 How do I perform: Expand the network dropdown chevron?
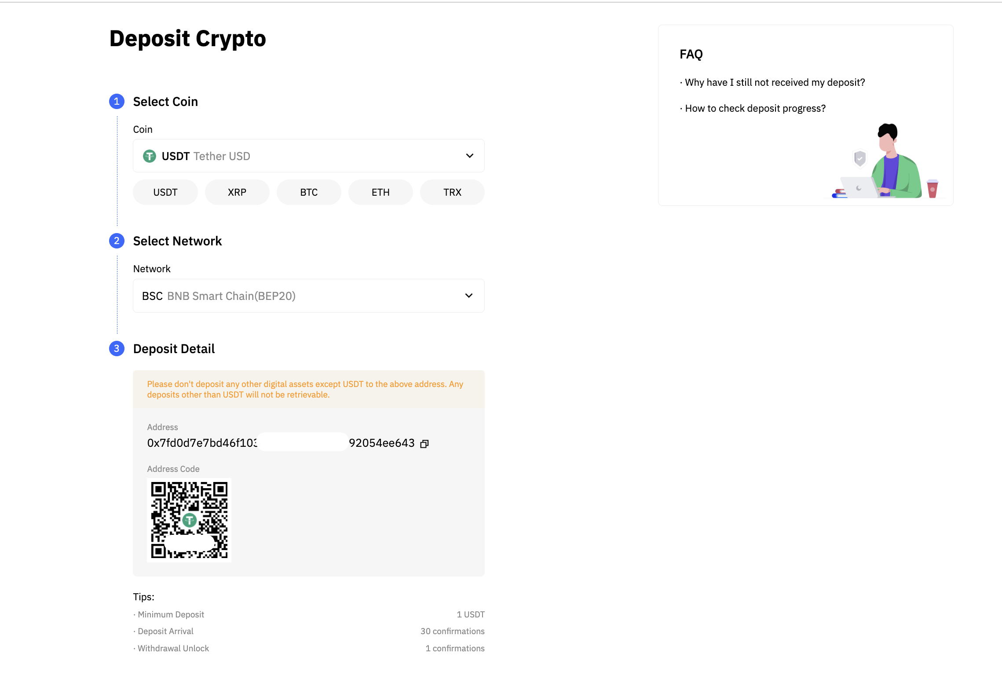point(469,296)
